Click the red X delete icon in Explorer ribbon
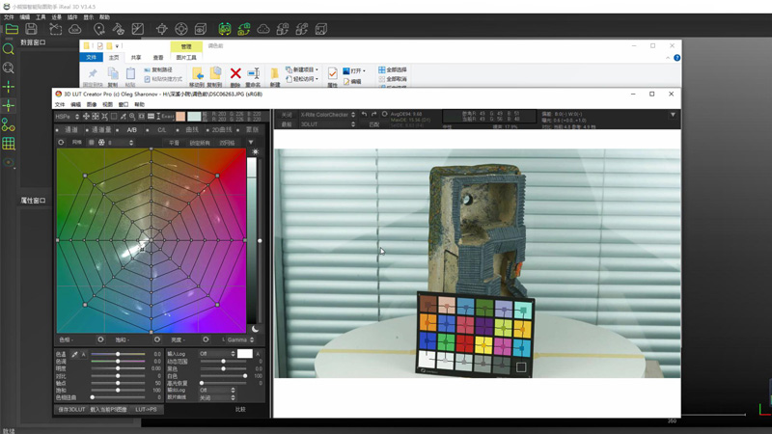772x434 pixels. [234, 73]
